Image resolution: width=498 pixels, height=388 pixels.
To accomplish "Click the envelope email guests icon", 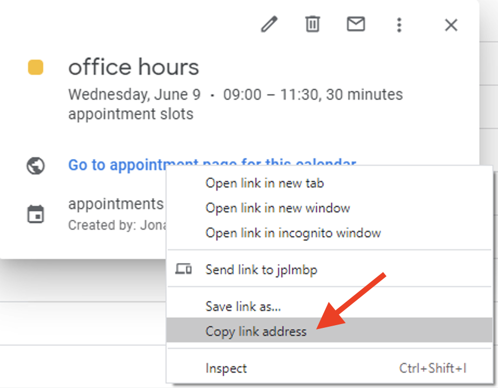I will click(x=356, y=24).
